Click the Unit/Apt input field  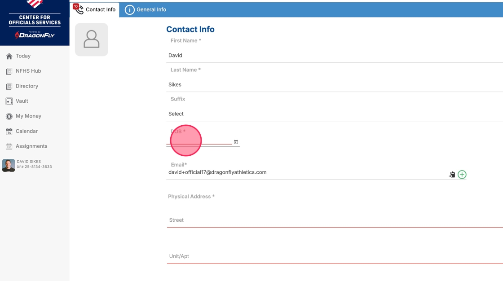pyautogui.click(x=334, y=256)
